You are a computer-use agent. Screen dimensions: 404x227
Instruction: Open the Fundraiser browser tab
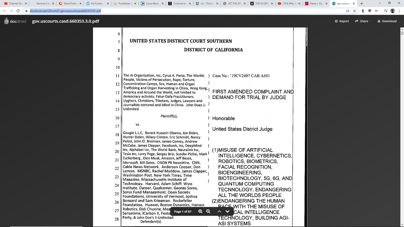[123, 3]
